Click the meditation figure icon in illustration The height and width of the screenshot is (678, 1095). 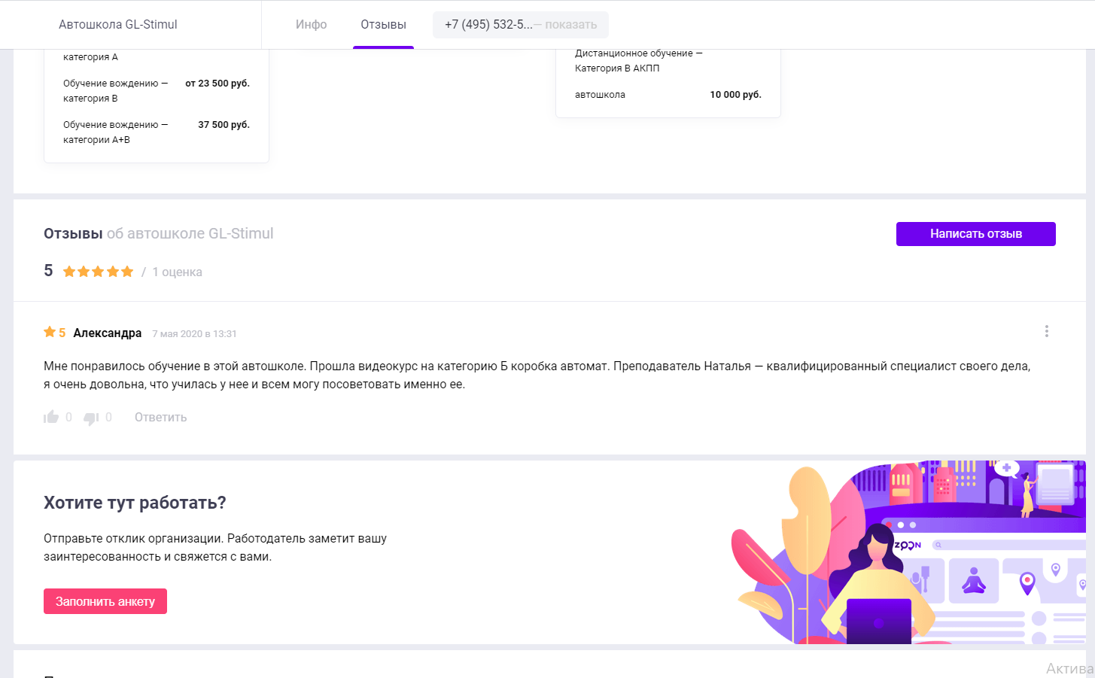[974, 581]
